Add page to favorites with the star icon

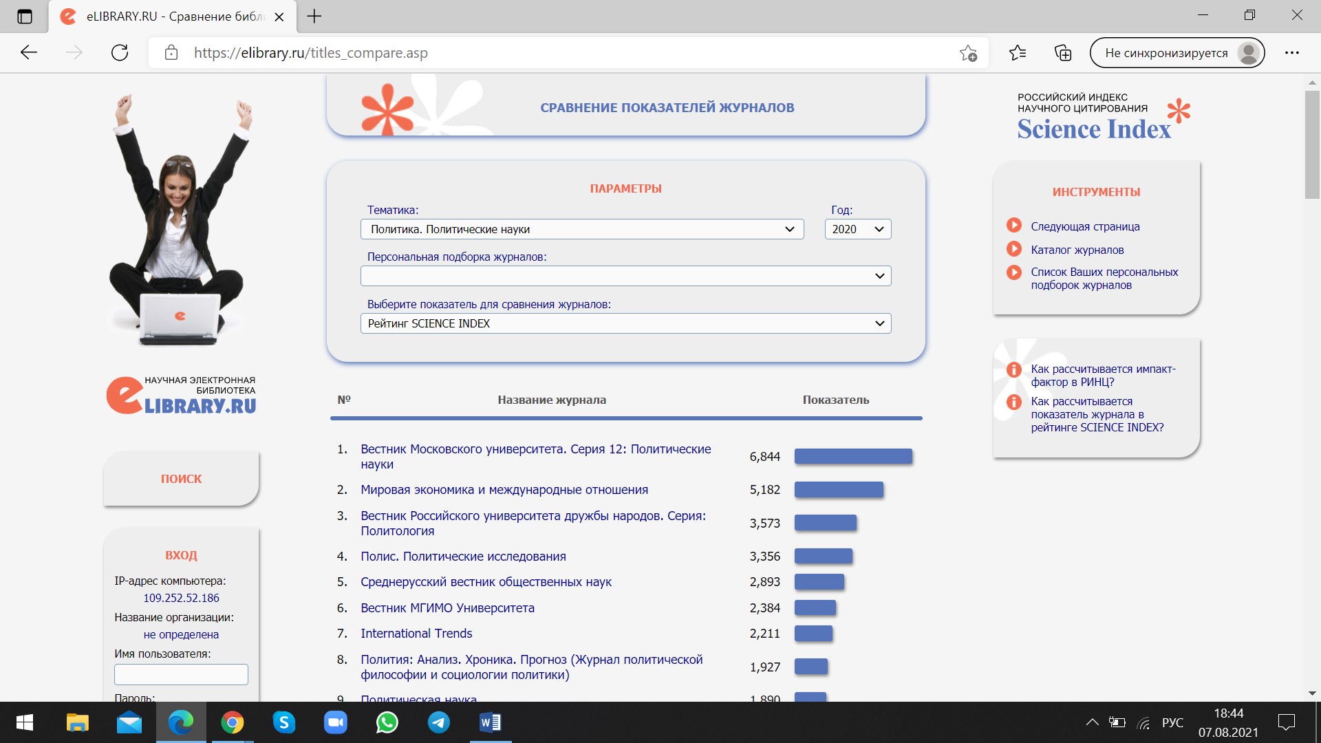[968, 53]
